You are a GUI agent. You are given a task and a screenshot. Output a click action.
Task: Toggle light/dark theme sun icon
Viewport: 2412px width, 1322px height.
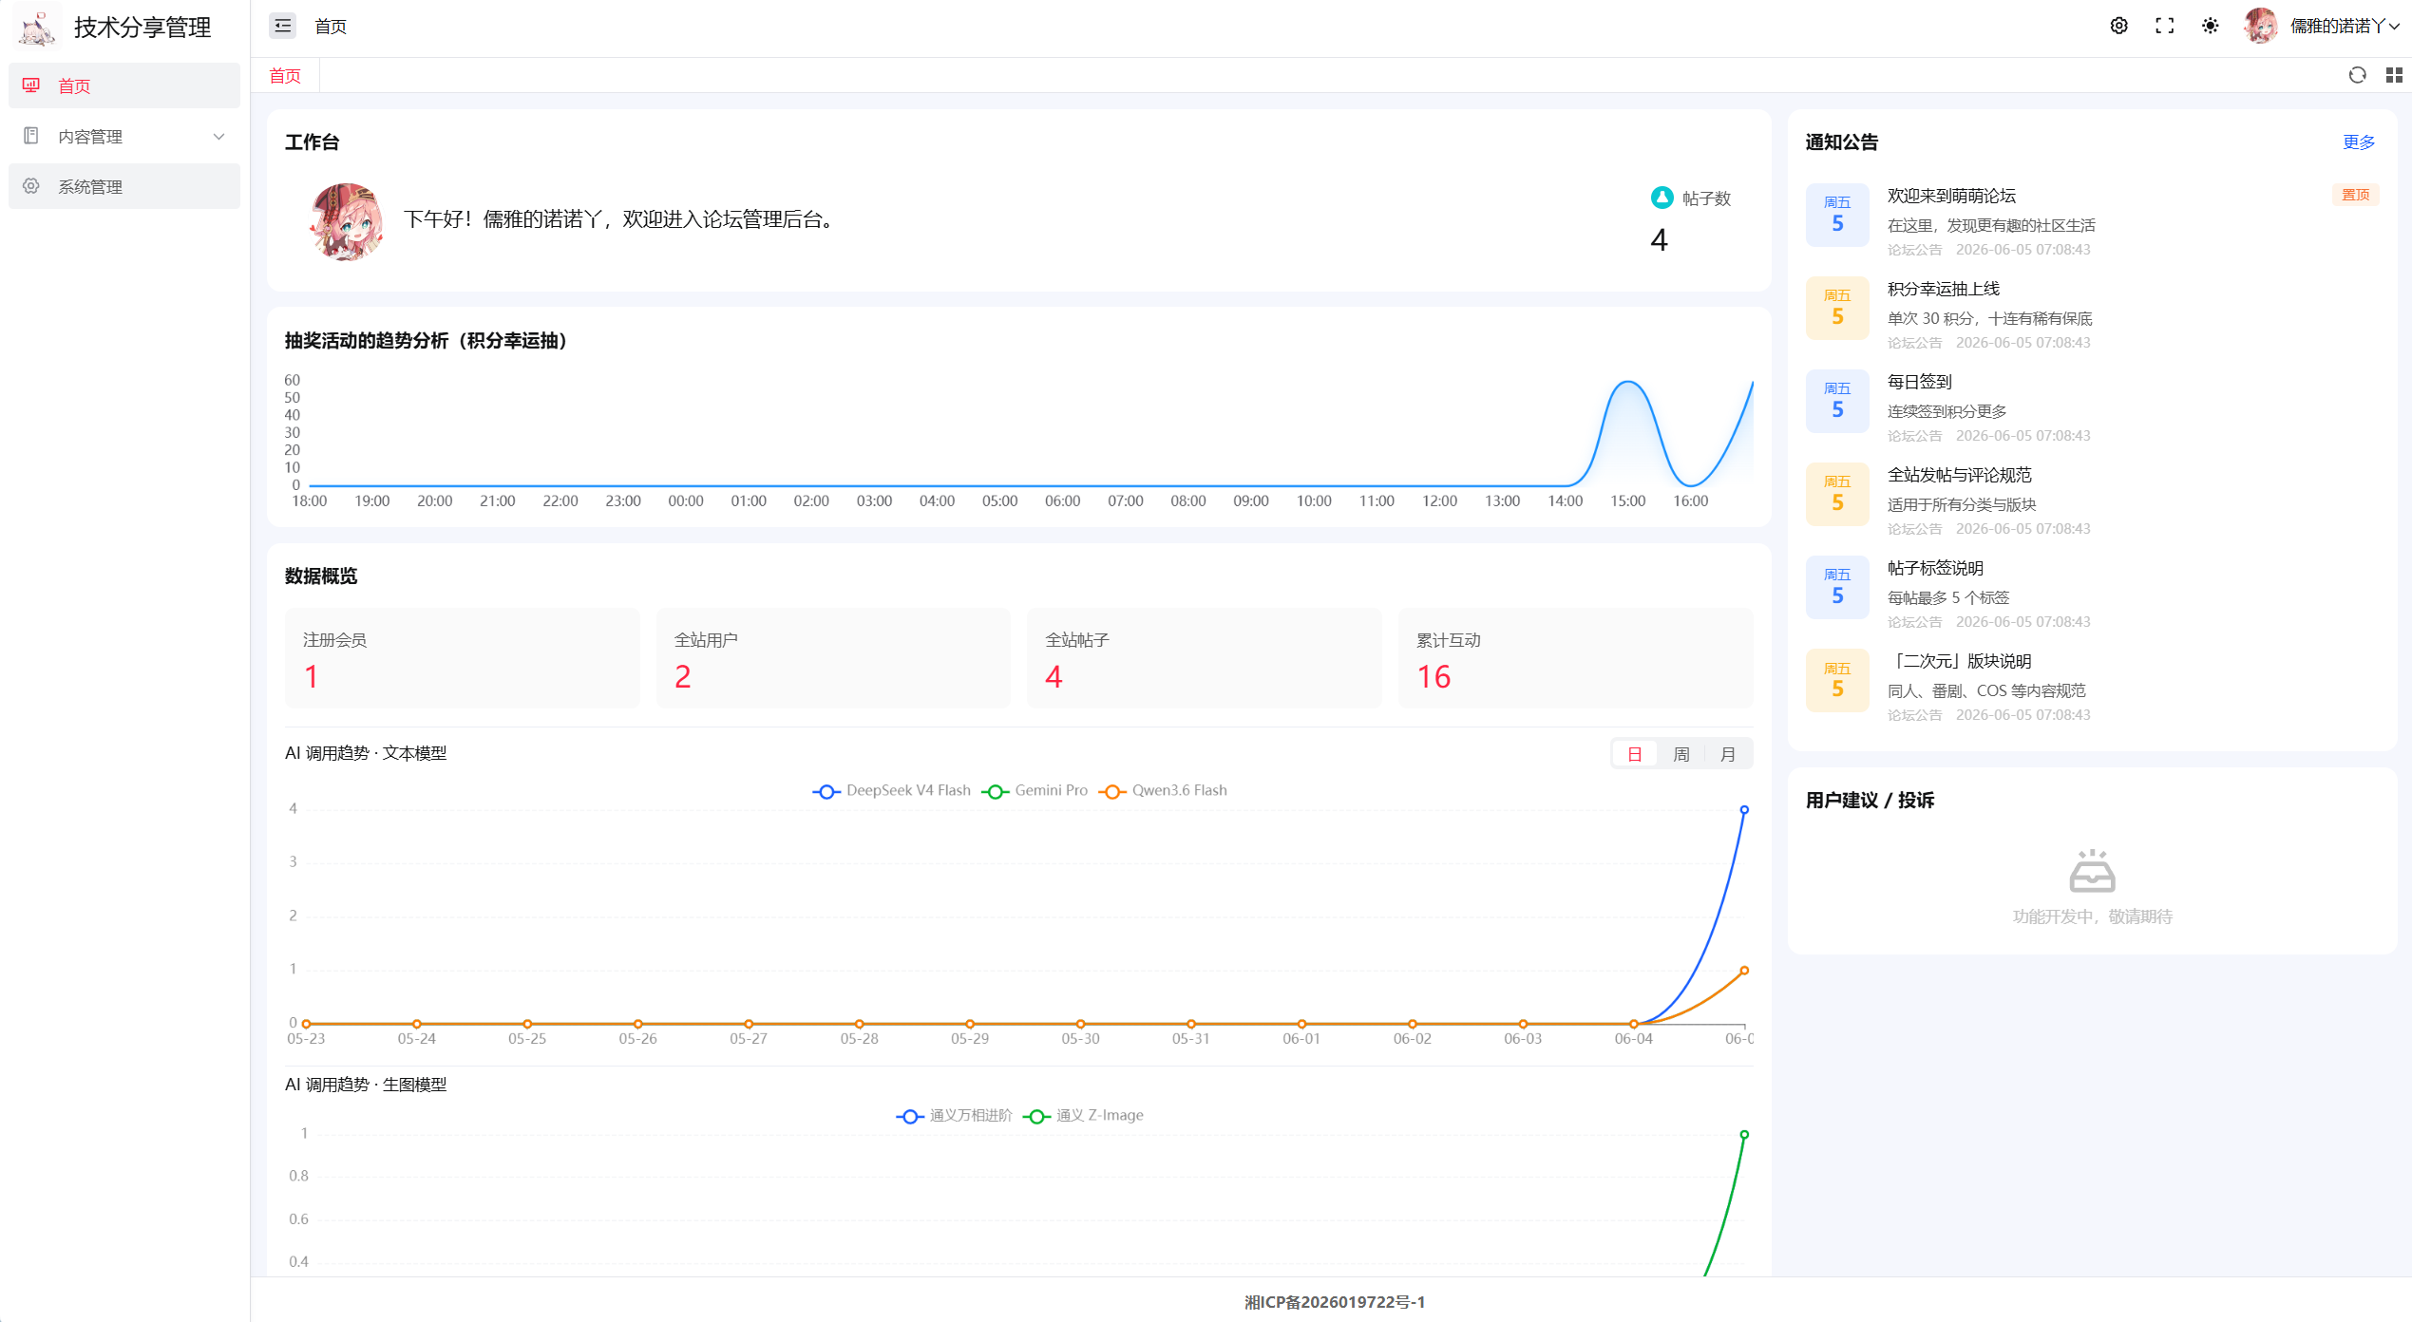(x=2210, y=26)
